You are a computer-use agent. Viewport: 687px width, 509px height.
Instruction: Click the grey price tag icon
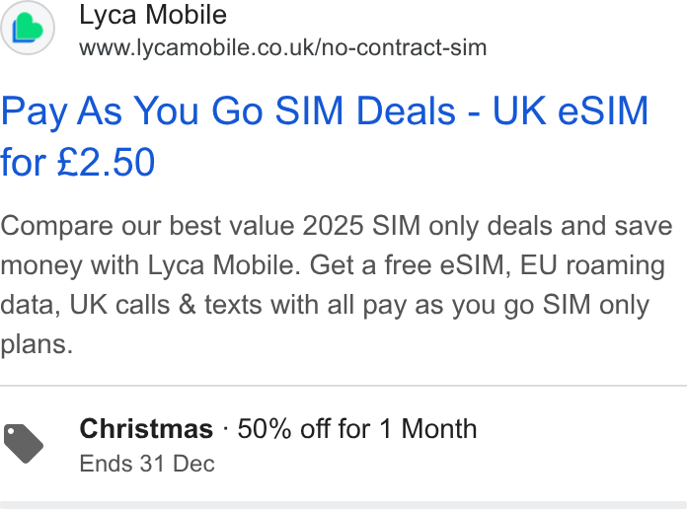[24, 443]
